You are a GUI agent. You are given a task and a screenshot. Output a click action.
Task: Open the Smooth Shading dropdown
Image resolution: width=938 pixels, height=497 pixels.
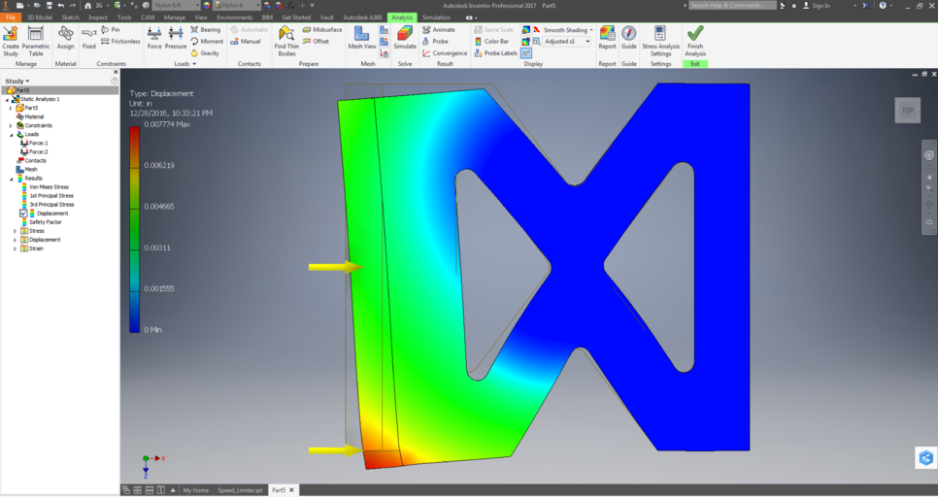590,30
